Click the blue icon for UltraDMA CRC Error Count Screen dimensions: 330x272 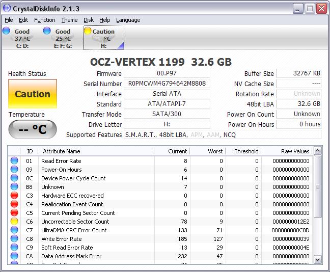14,230
